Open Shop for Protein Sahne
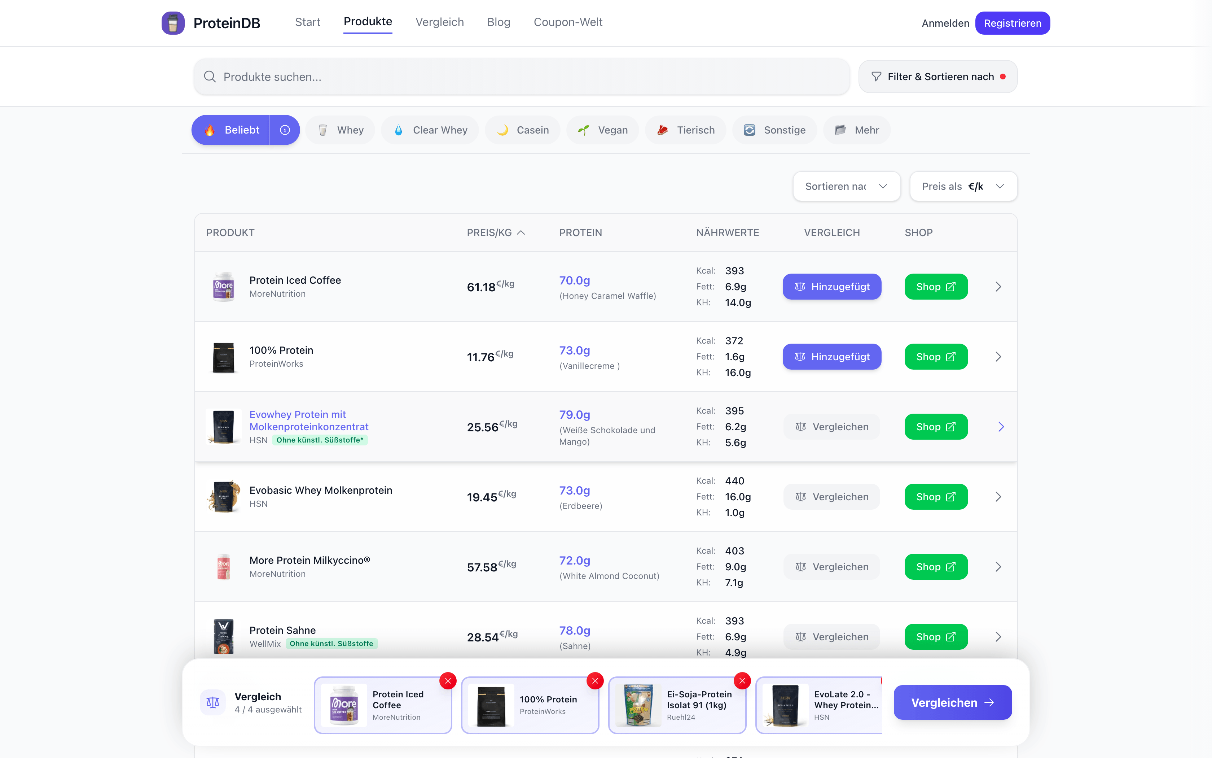The width and height of the screenshot is (1212, 758). [x=936, y=637]
